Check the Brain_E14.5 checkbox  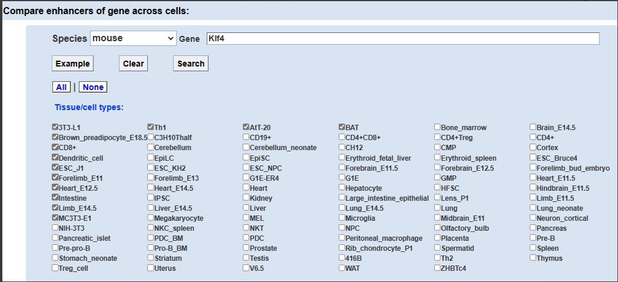click(533, 127)
